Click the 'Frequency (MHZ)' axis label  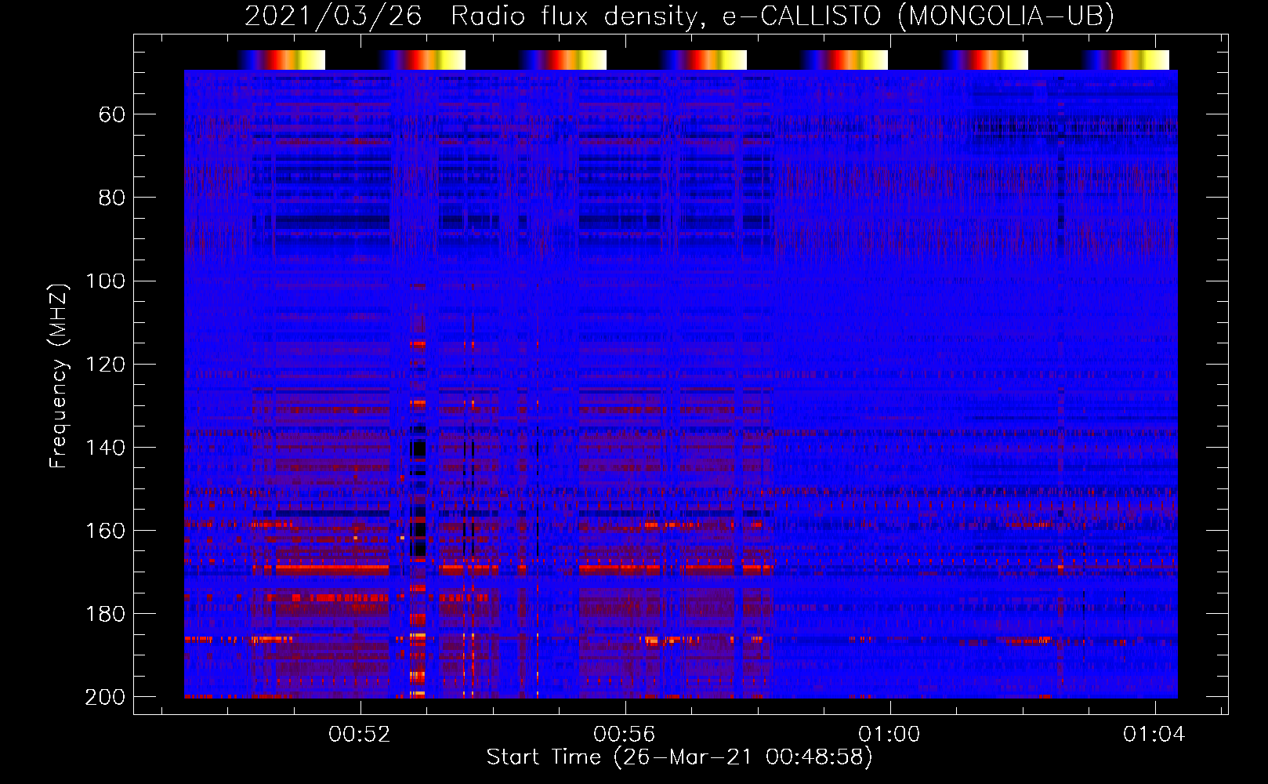(x=59, y=376)
